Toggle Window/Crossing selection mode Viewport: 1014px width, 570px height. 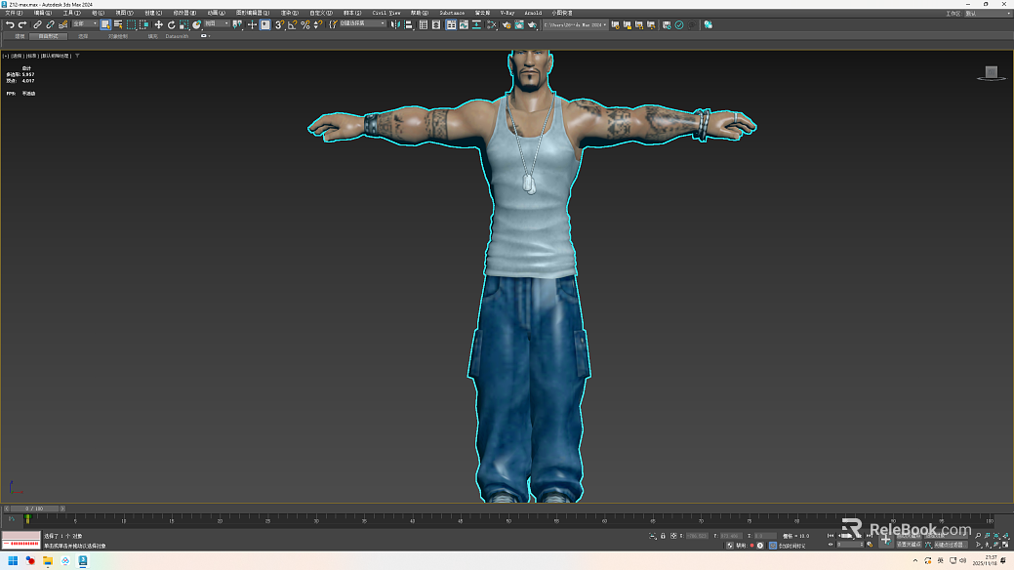point(144,24)
